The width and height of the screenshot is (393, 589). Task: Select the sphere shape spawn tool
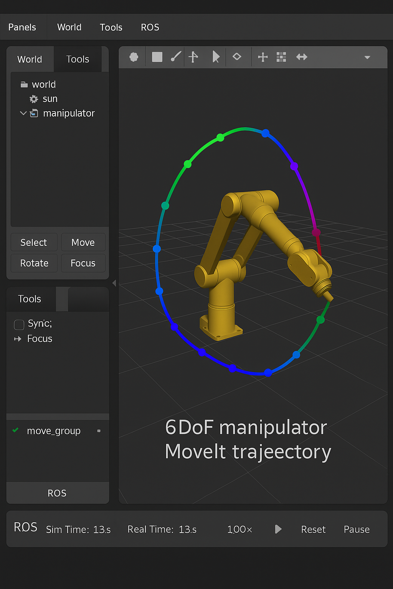tap(132, 57)
